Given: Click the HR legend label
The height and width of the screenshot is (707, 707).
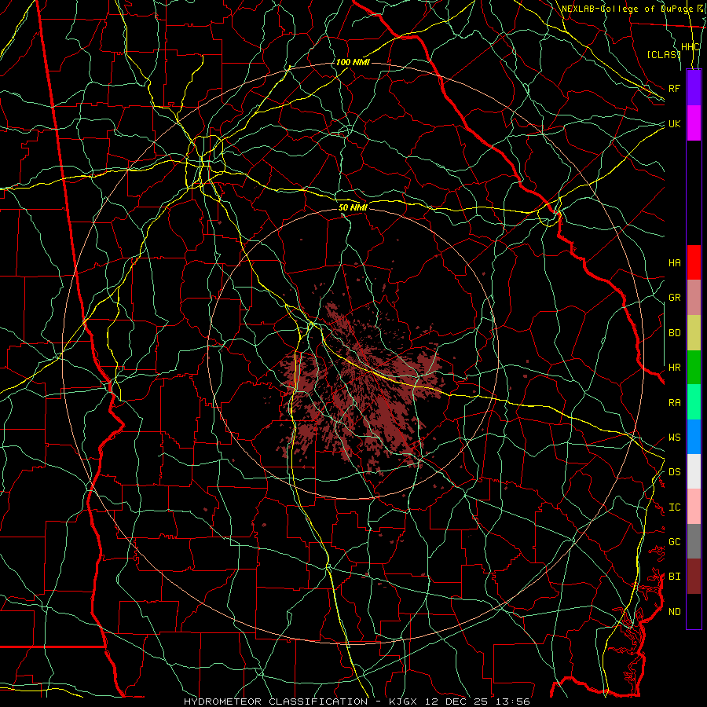Looking at the screenshot, I should 675,368.
